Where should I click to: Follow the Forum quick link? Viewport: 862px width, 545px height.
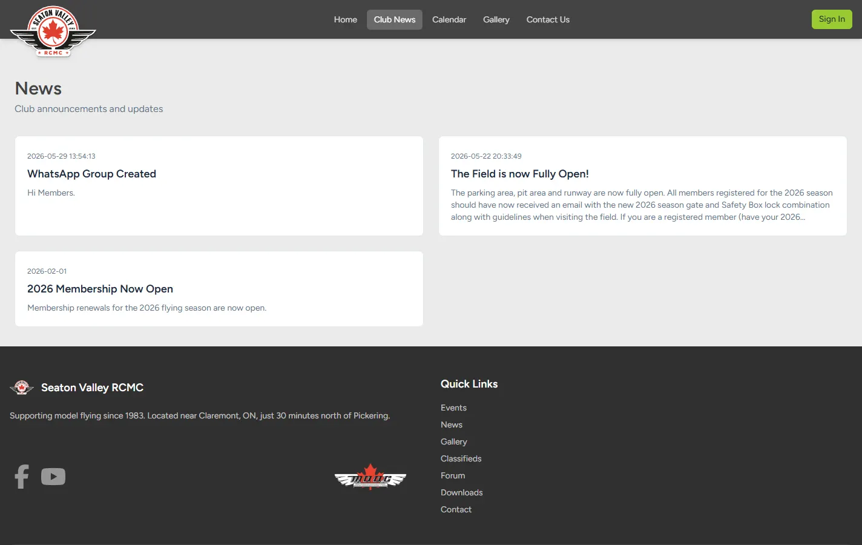[453, 475]
